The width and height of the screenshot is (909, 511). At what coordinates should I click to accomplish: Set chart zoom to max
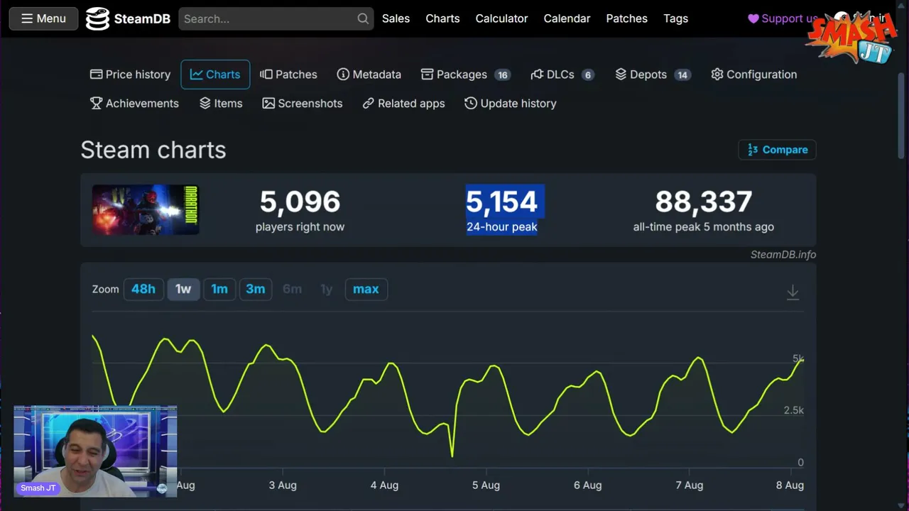click(x=366, y=289)
